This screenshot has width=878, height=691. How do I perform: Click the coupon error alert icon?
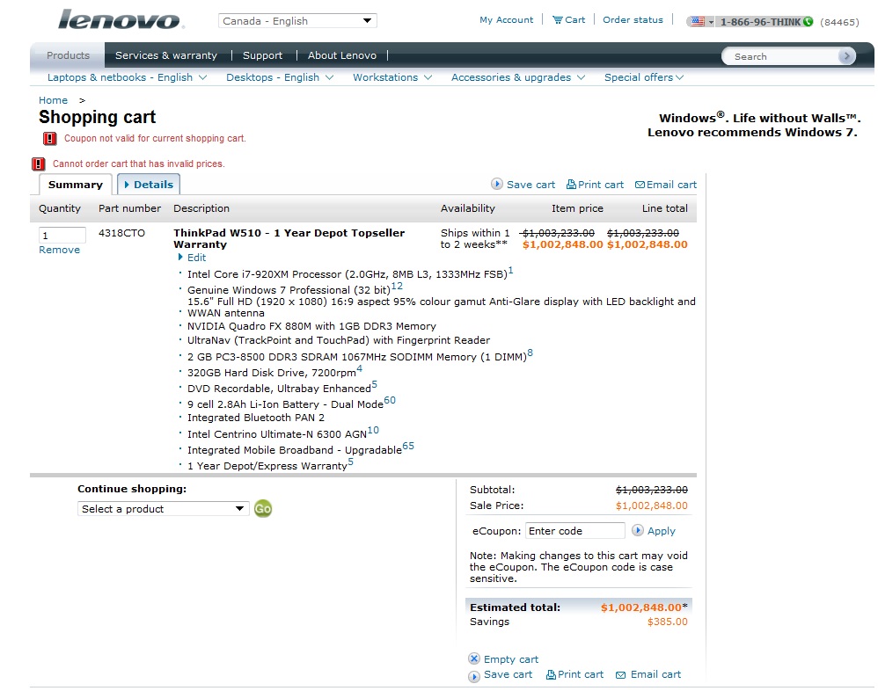[50, 138]
